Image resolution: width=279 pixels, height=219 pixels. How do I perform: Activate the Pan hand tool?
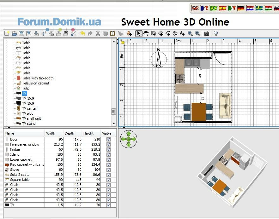[146, 33]
